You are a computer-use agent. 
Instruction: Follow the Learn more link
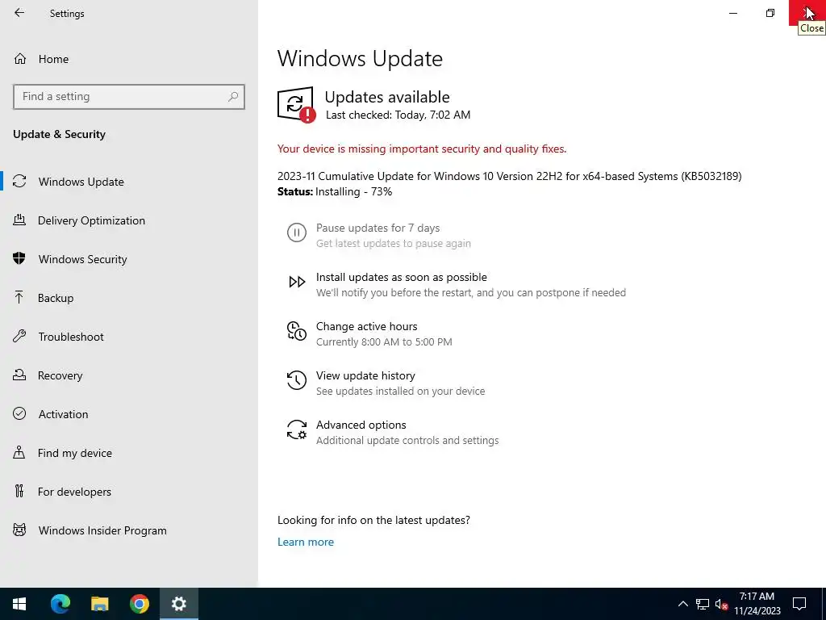306,542
